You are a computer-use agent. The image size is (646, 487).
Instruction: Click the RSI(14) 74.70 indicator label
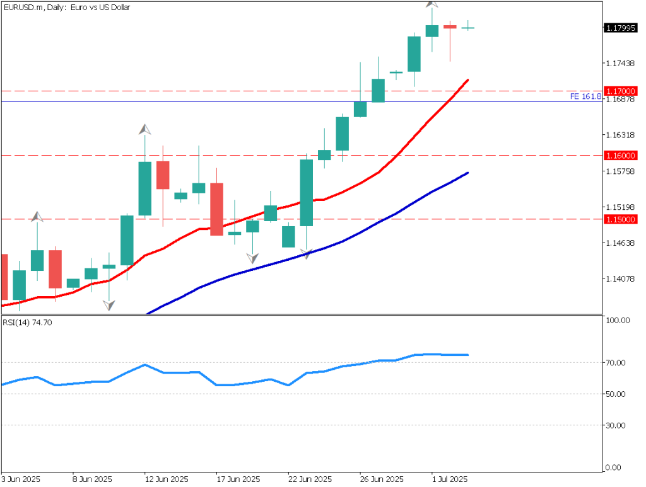click(x=28, y=323)
